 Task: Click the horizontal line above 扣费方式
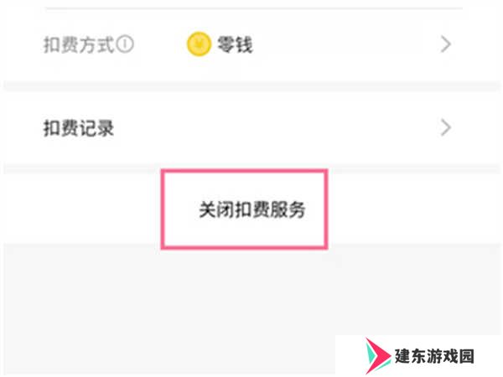click(254, 8)
